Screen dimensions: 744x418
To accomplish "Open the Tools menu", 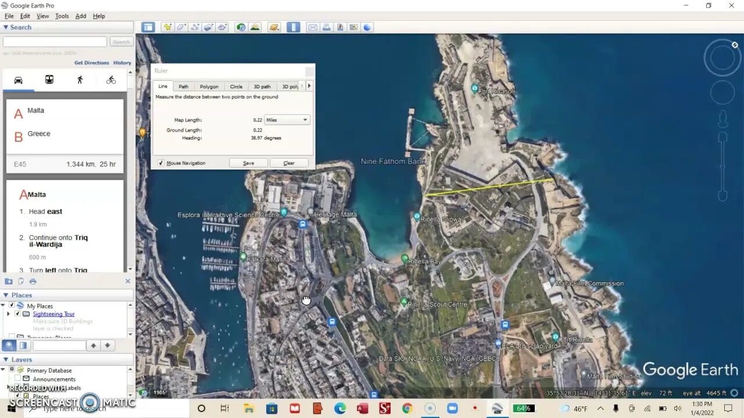I will [x=62, y=16].
